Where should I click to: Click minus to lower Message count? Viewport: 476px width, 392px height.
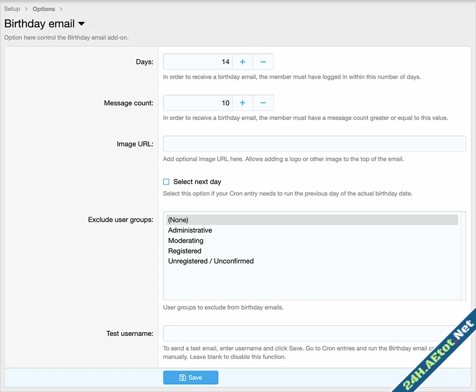(x=263, y=103)
